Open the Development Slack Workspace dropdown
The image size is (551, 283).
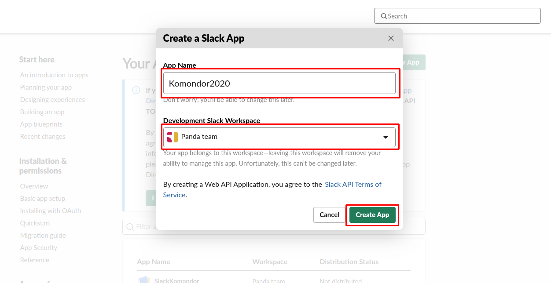point(279,137)
